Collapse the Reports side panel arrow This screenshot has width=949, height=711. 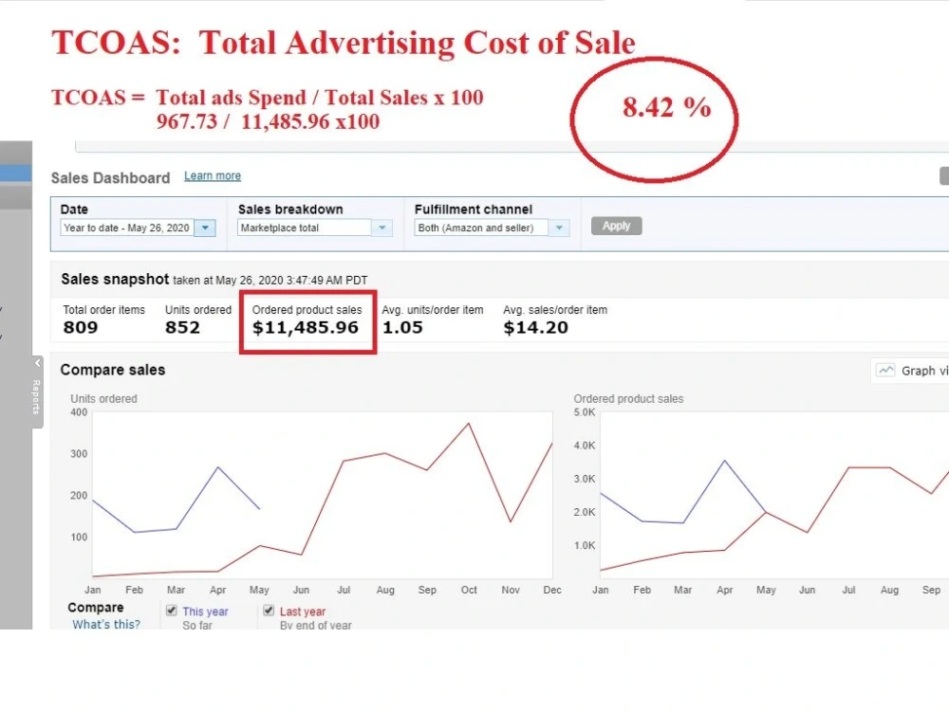pyautogui.click(x=38, y=363)
